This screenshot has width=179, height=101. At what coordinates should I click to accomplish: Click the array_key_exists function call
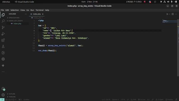point(57,45)
